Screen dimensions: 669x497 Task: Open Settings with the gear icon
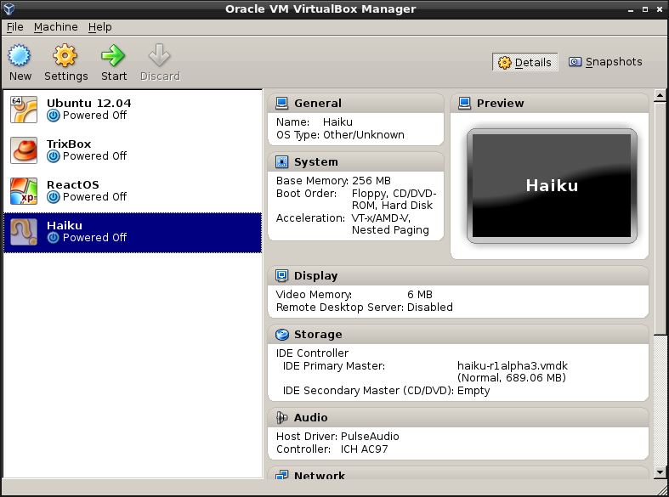pyautogui.click(x=65, y=55)
